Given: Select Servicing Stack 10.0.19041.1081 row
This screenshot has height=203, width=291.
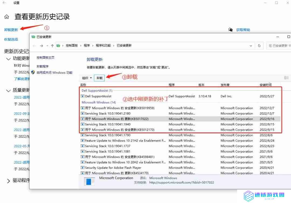Looking at the screenshot, I should point(180,151).
